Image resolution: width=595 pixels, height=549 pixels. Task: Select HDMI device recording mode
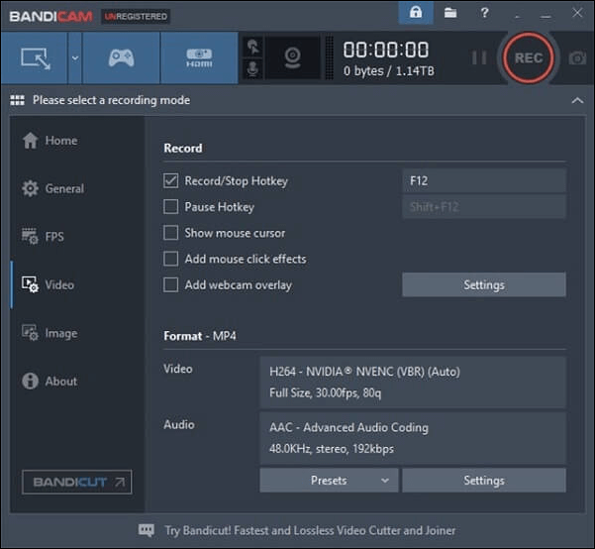198,57
